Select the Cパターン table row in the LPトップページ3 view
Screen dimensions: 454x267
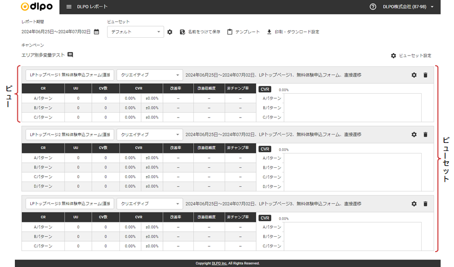pos(139,246)
